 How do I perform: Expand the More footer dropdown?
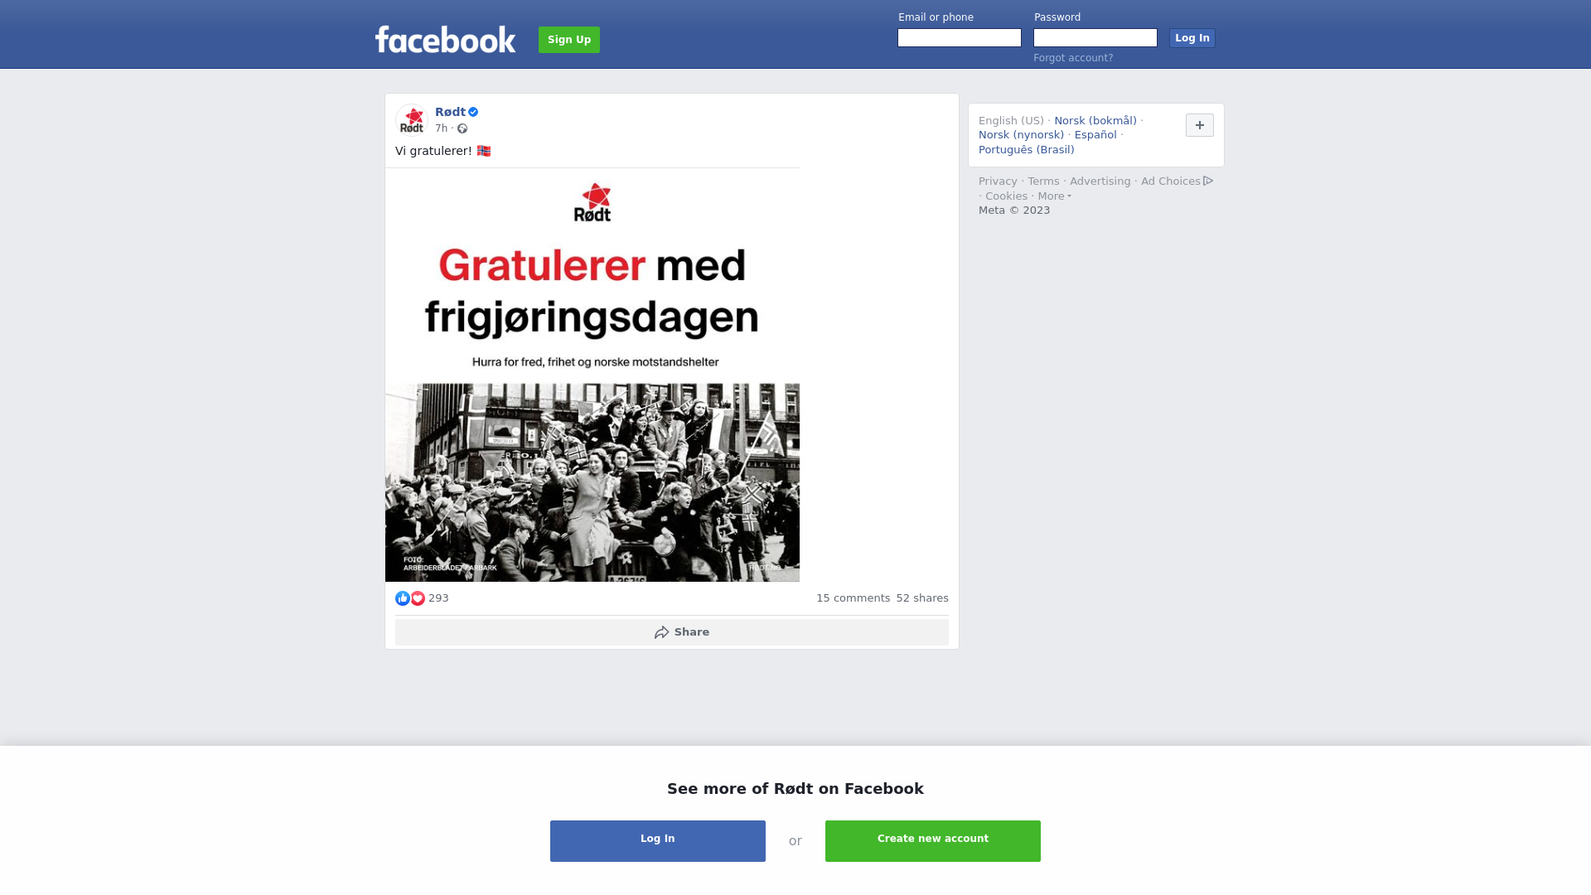[1054, 196]
